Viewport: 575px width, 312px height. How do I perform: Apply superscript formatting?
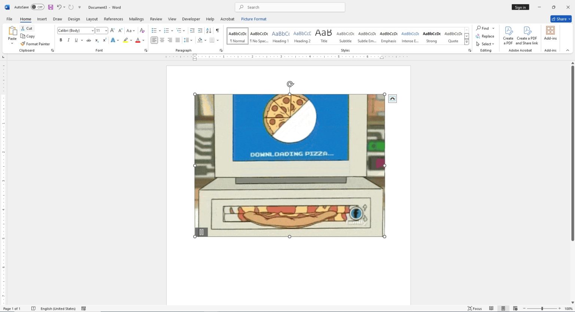[104, 40]
